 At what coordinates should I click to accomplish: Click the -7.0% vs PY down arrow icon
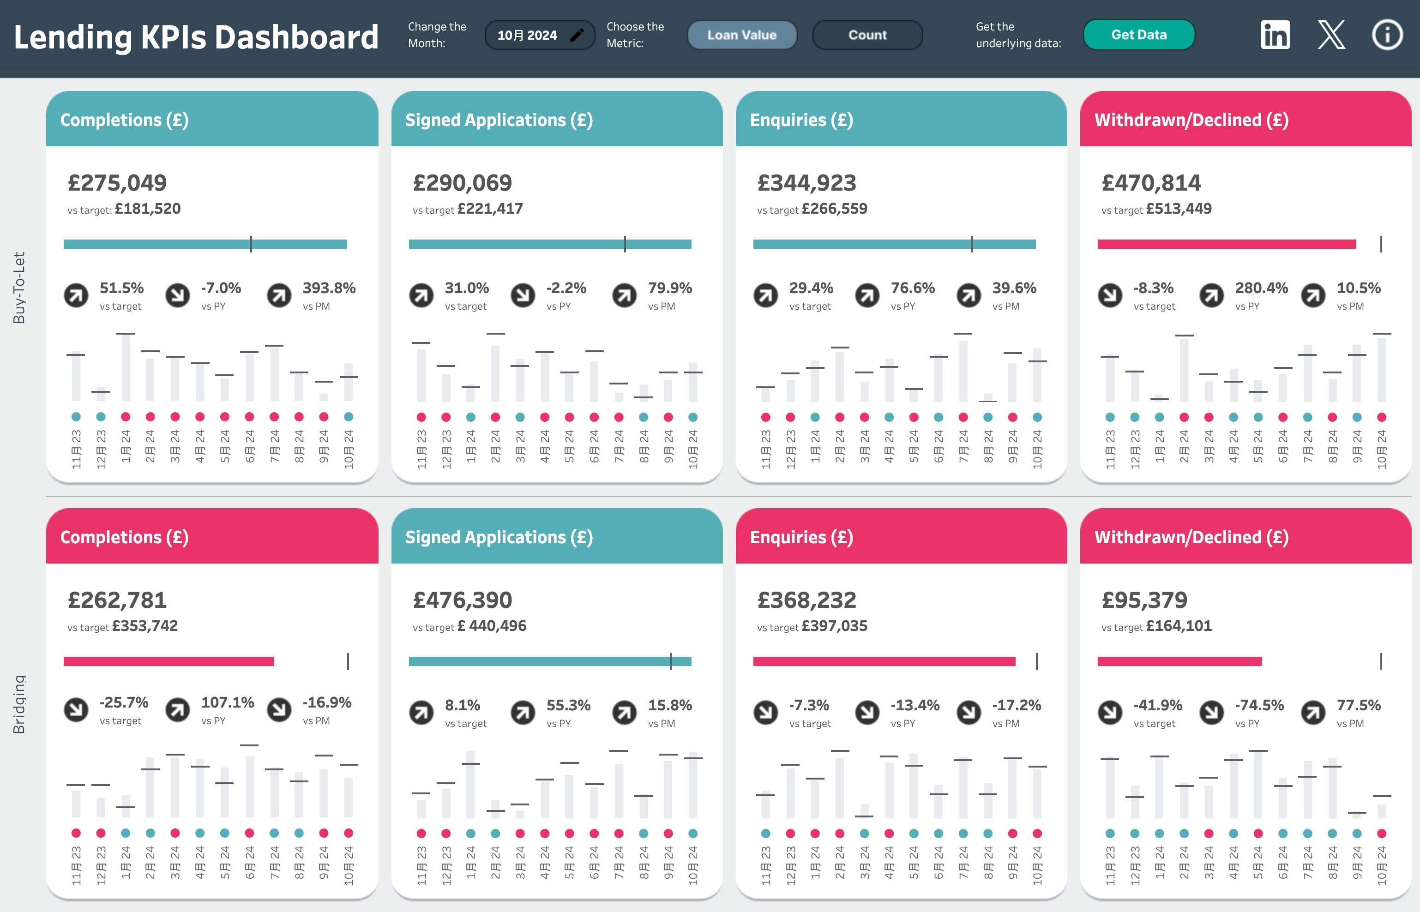(x=178, y=295)
